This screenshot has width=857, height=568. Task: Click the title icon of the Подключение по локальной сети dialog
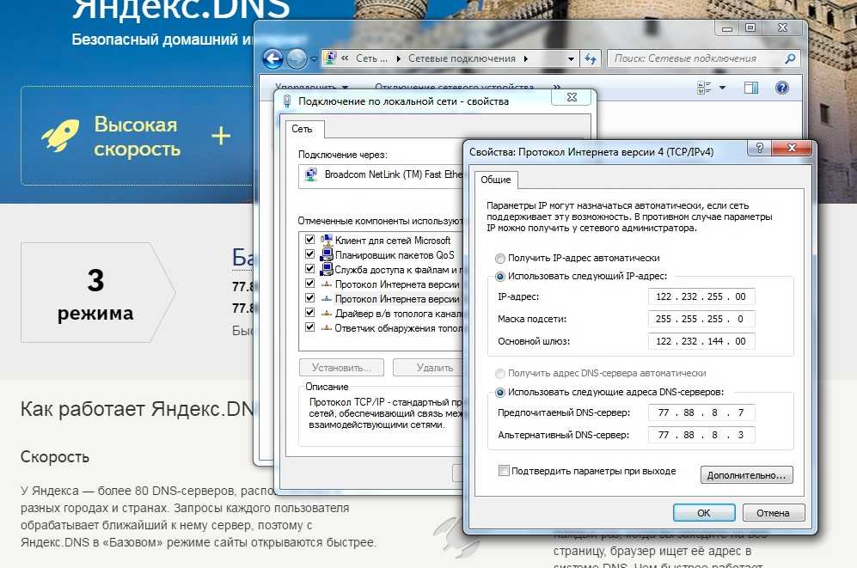coord(287,101)
